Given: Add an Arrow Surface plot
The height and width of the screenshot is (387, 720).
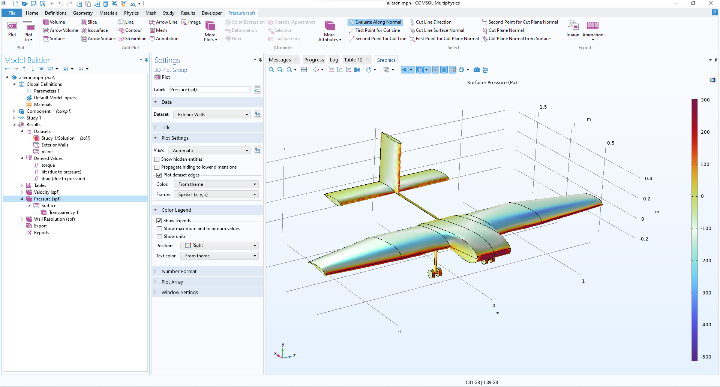Looking at the screenshot, I should (98, 39).
